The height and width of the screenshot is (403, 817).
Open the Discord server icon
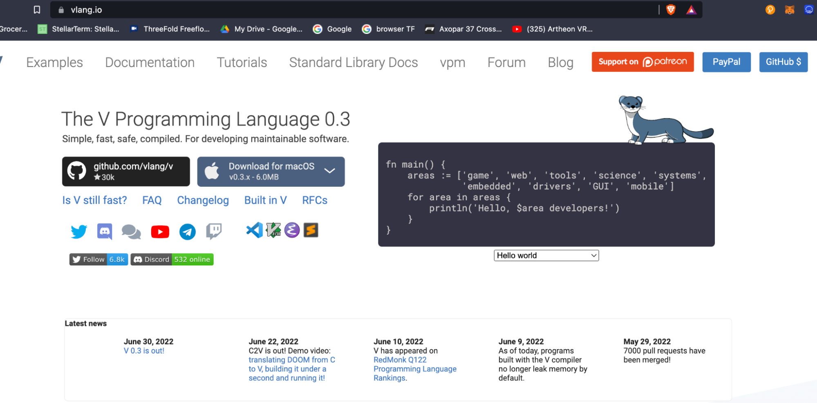click(x=105, y=231)
